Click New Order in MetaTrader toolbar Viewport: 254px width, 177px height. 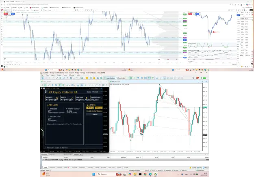coord(120,78)
